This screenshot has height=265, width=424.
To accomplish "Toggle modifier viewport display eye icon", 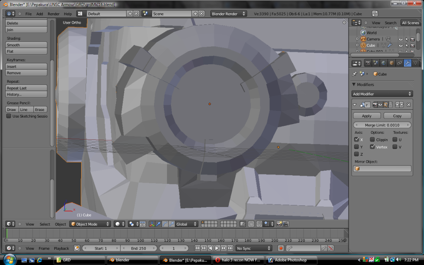I will (x=380, y=105).
